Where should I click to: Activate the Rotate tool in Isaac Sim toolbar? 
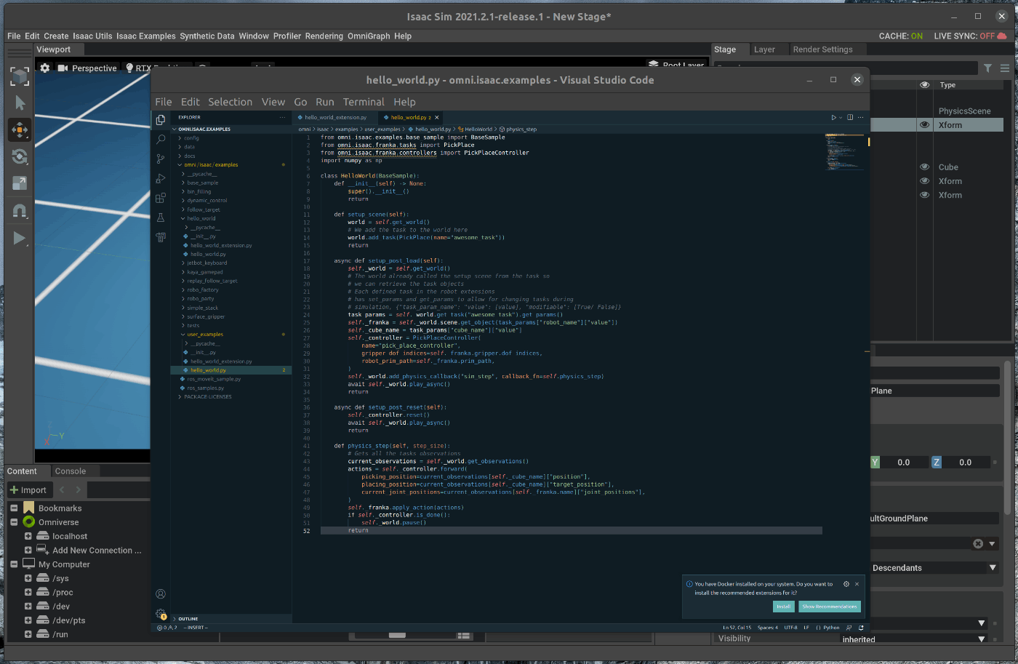pyautogui.click(x=20, y=156)
